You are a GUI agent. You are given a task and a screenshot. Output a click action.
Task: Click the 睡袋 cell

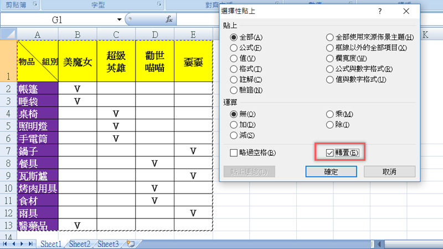click(x=38, y=101)
